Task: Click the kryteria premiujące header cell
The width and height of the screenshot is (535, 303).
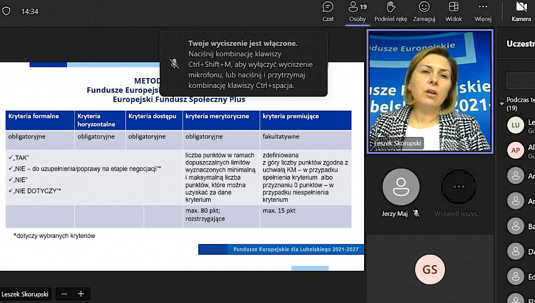Action: tap(305, 120)
